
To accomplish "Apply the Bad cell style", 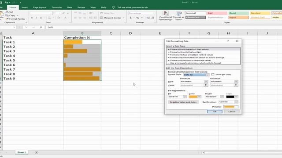I will pyautogui.click(x=217, y=13).
